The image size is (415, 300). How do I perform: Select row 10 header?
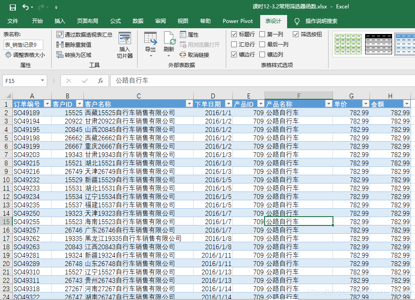tap(6, 180)
